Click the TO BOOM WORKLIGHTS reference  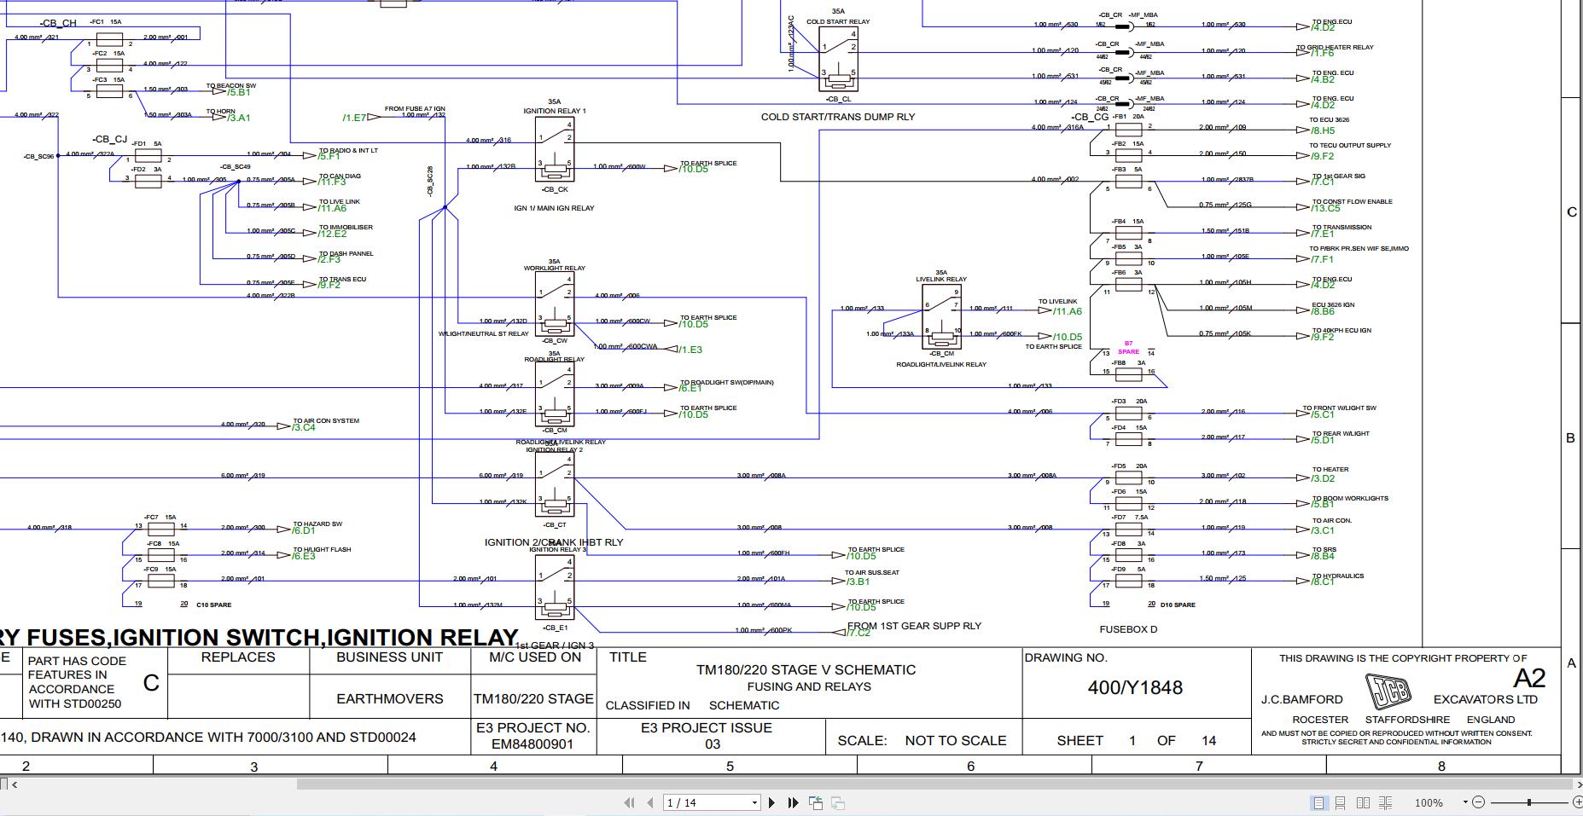coord(1350,498)
